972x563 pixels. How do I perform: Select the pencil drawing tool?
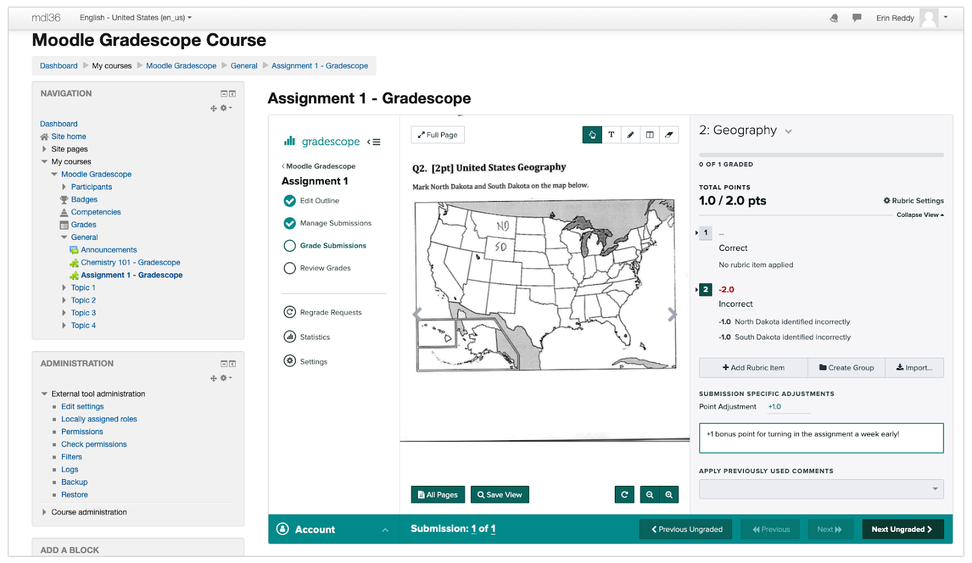click(631, 135)
